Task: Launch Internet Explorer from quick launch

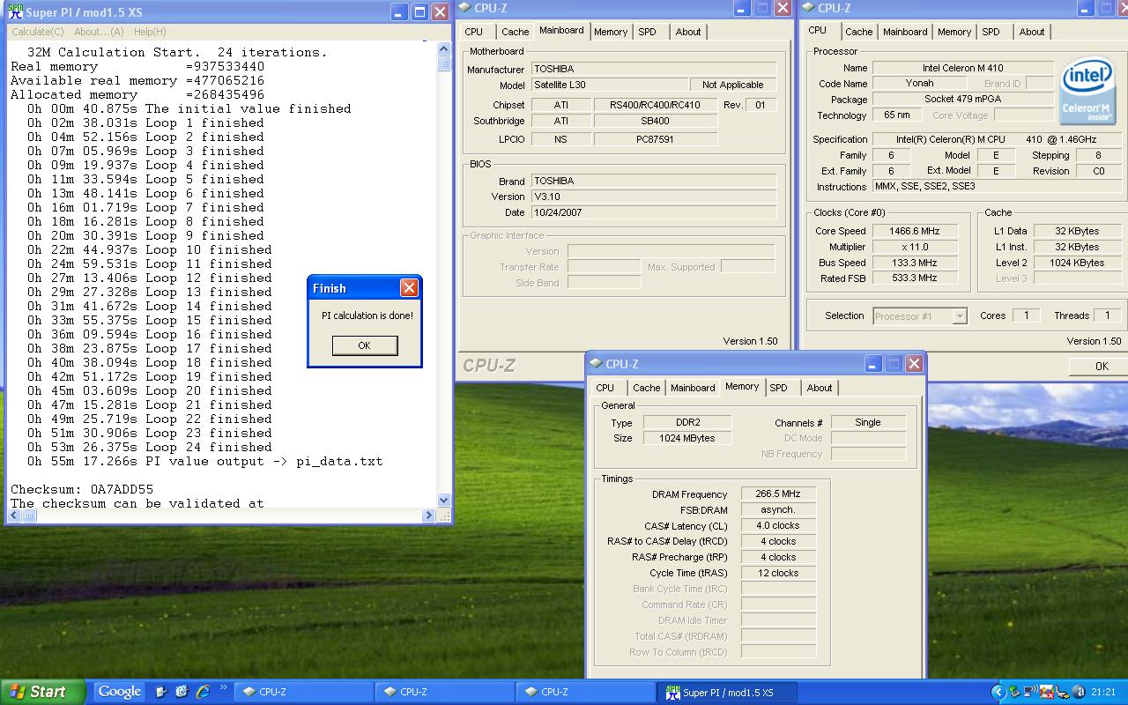Action: [x=203, y=692]
